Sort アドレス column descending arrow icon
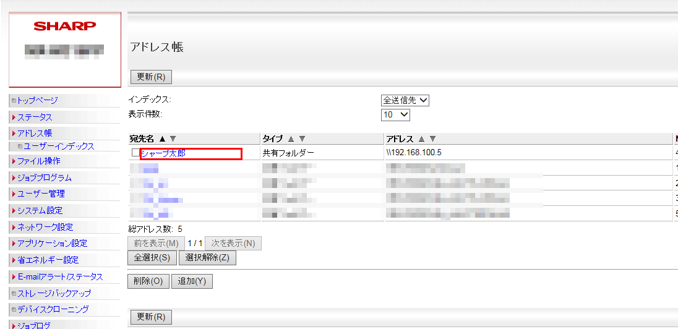Image resolution: width=678 pixels, height=329 pixels. 432,139
